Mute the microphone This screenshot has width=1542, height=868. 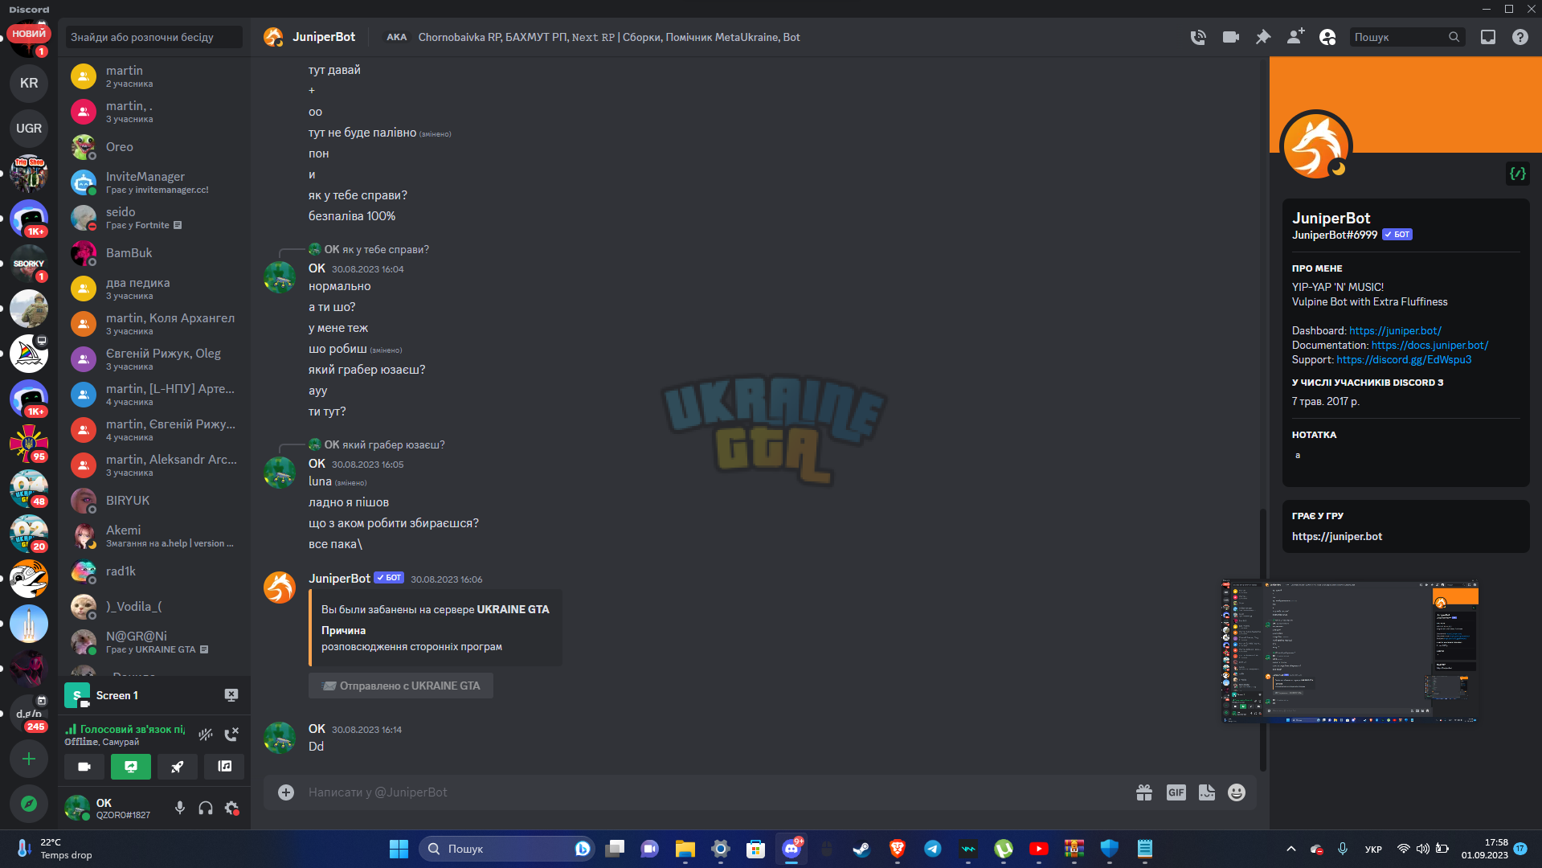click(x=180, y=808)
